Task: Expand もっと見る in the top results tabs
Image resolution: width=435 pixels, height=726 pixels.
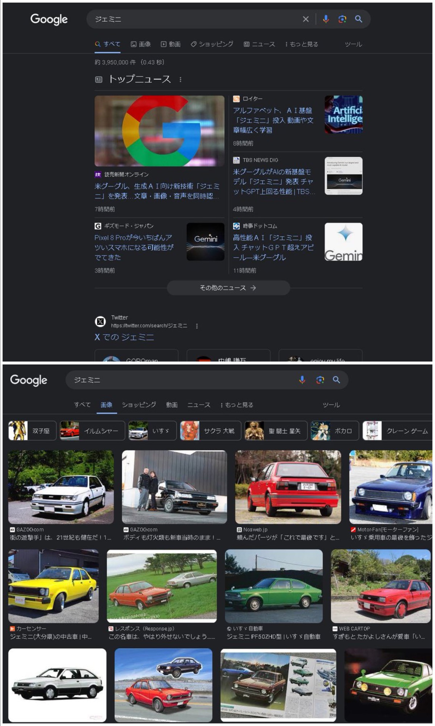Action: click(302, 44)
